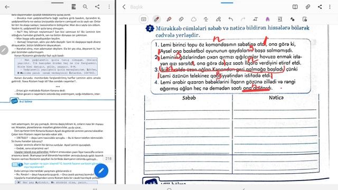Select the Eraser tool

pyautogui.click(x=181, y=20)
